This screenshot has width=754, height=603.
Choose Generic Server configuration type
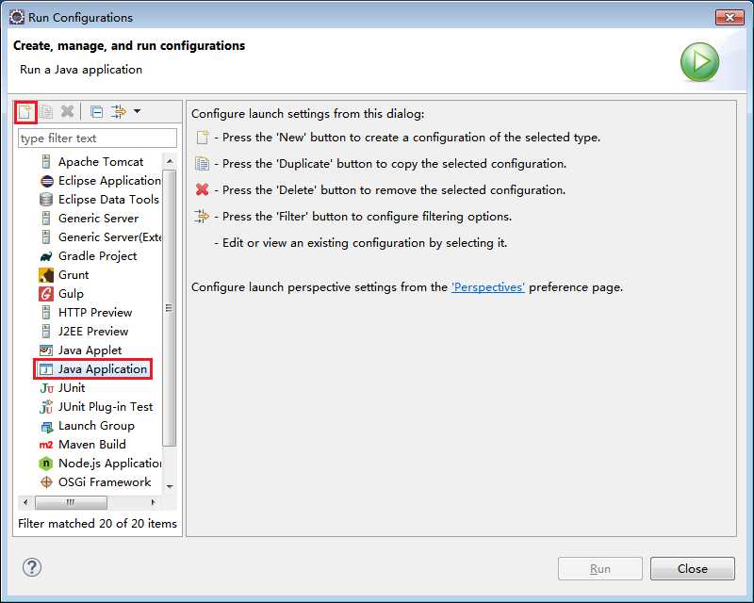coord(99,219)
